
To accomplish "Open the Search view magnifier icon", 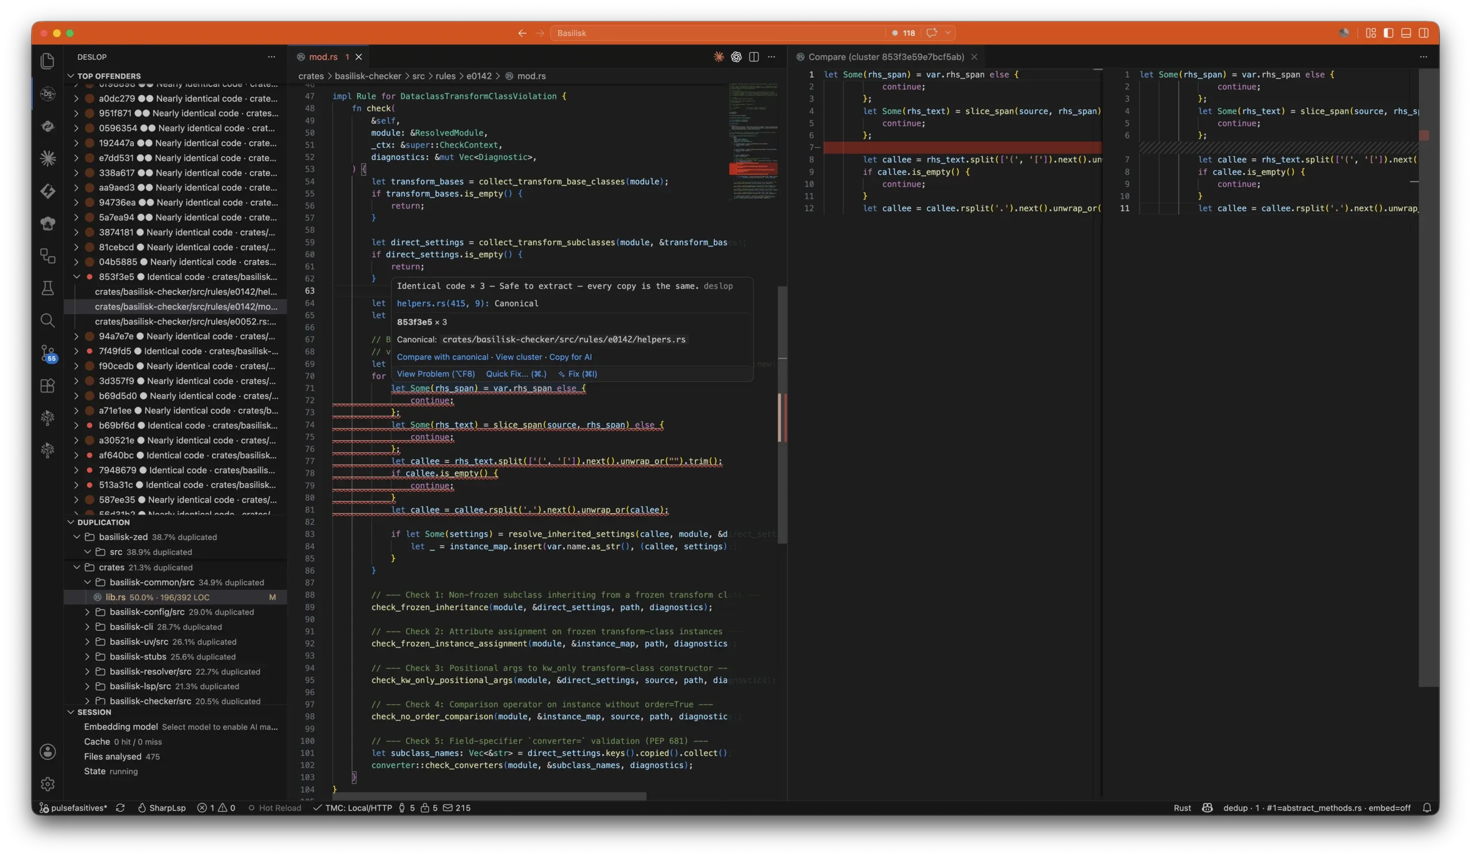I will [47, 321].
